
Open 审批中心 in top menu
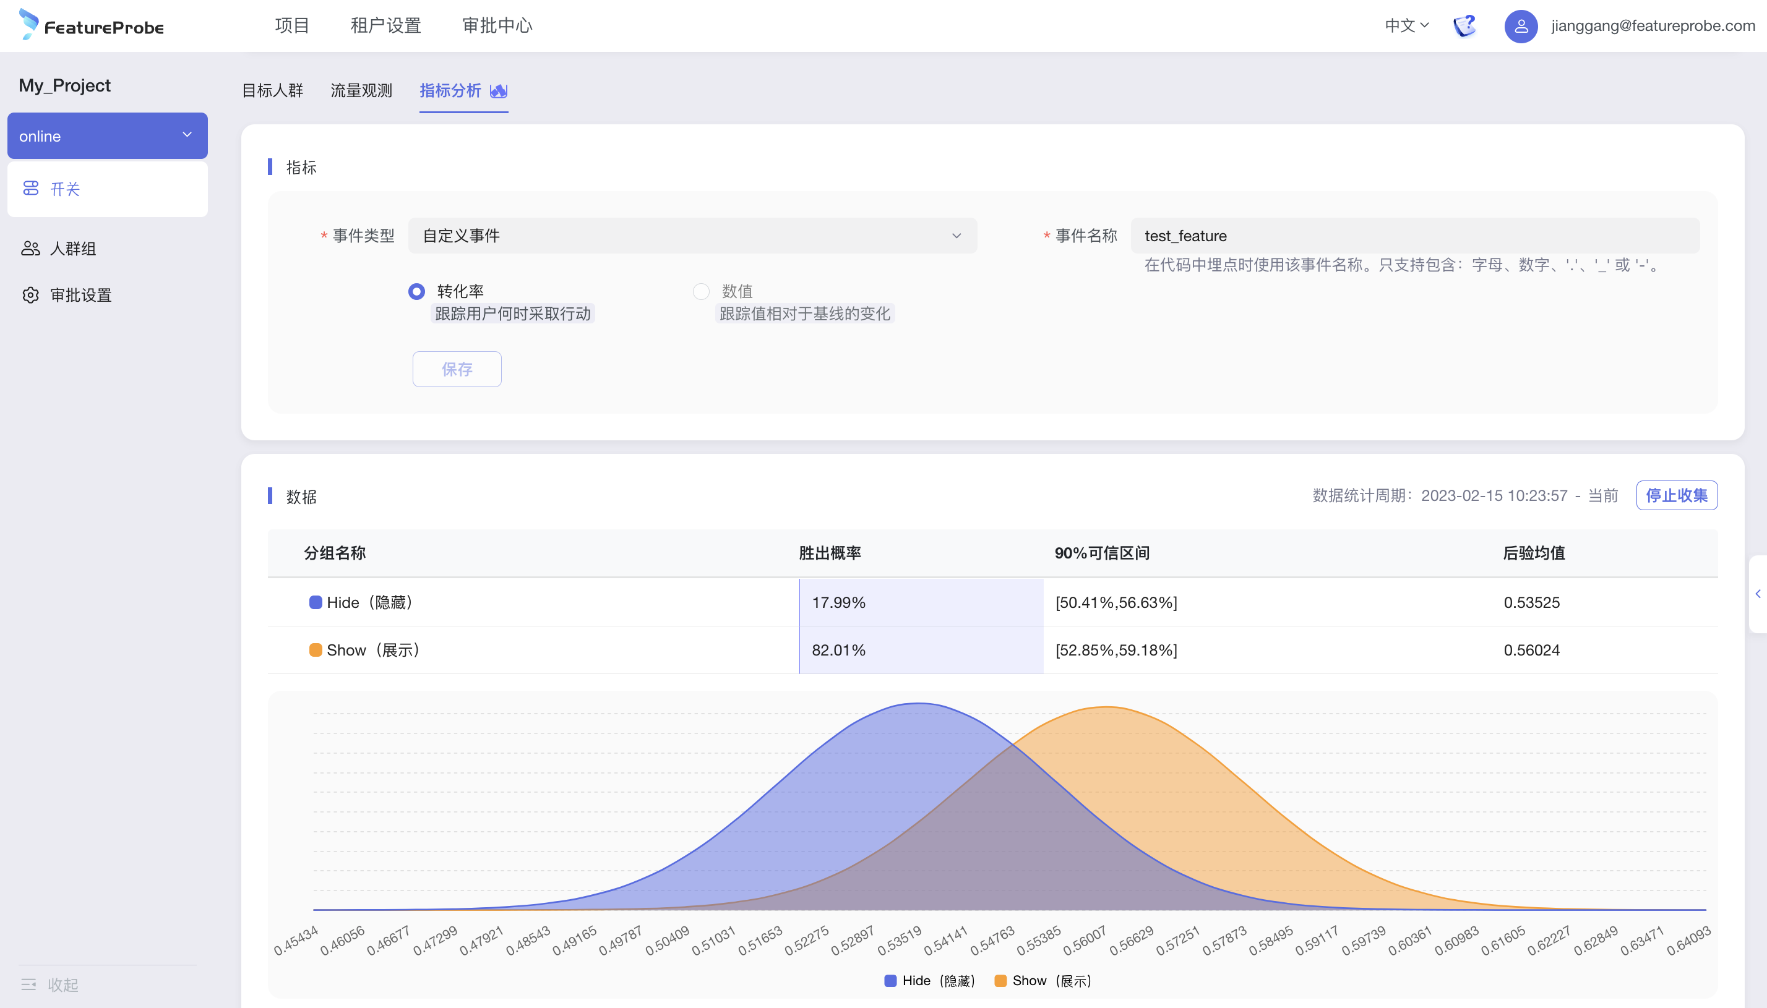pos(496,25)
